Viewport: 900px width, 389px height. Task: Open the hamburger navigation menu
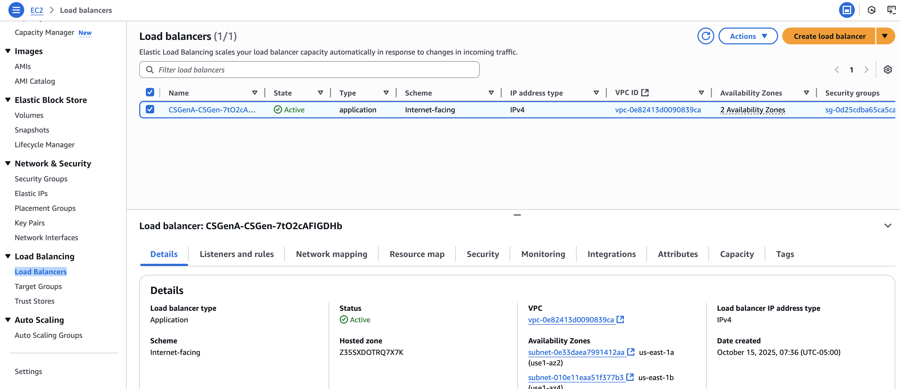(16, 10)
